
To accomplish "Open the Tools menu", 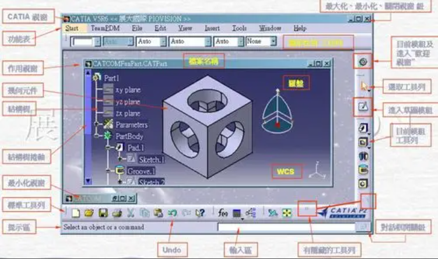I will (x=239, y=28).
